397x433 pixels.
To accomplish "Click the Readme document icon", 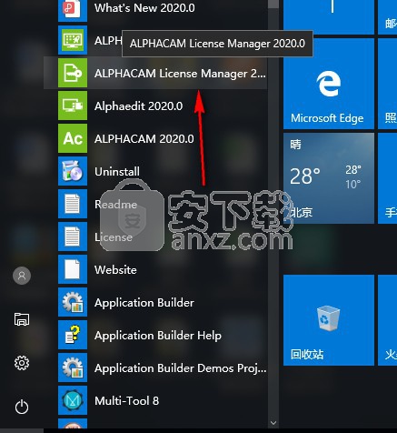I will point(73,204).
